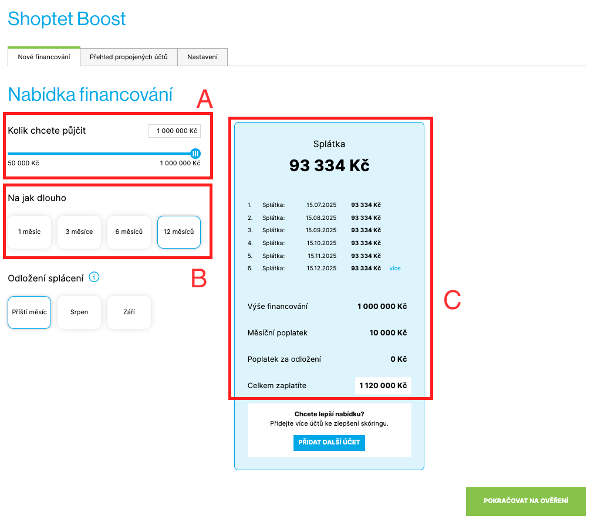Choose the 1 měsíc loan duration
594x523 pixels.
[x=29, y=232]
